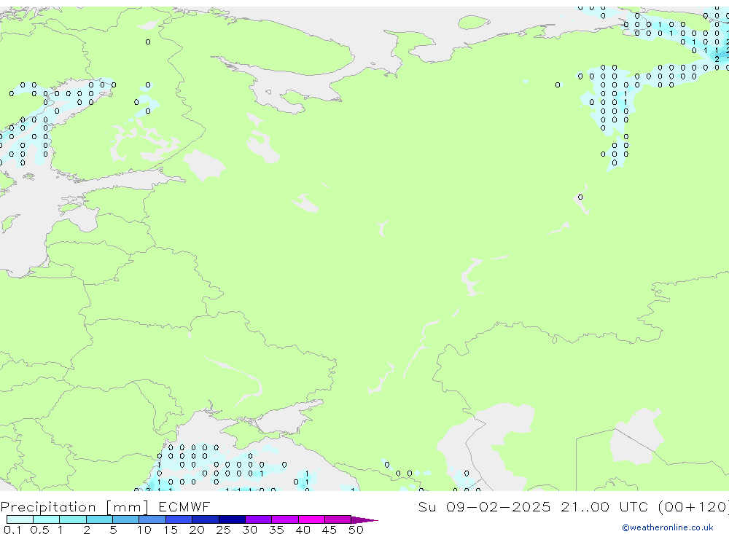Click the '40' legend value
Viewport: 729px width, 534px height.
[x=303, y=530]
